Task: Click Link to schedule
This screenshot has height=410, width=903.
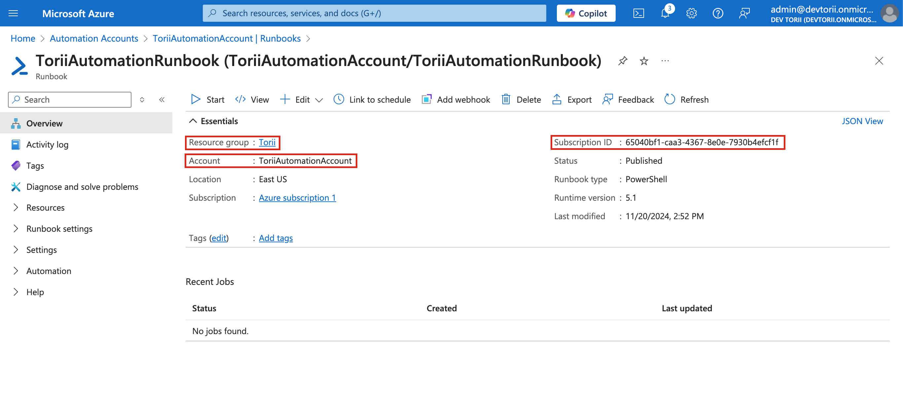Action: 372,99
